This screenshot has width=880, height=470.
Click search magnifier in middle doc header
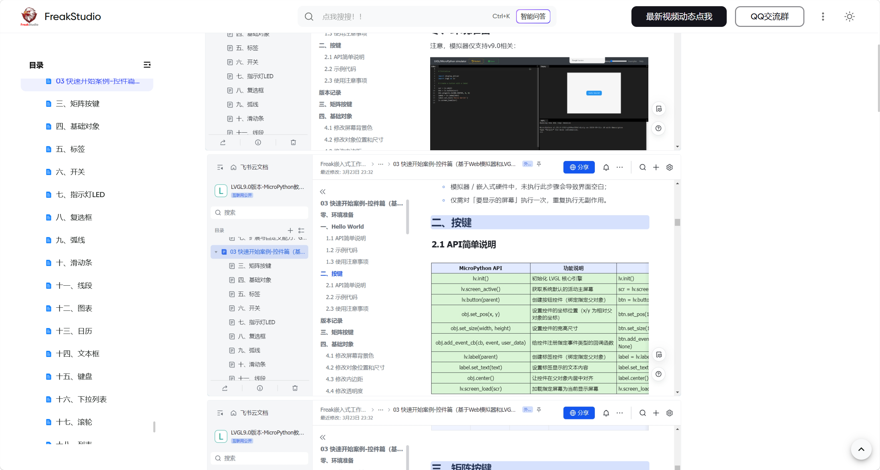click(642, 167)
